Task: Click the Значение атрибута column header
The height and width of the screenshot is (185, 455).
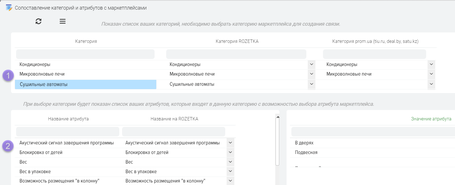Action: [431, 119]
